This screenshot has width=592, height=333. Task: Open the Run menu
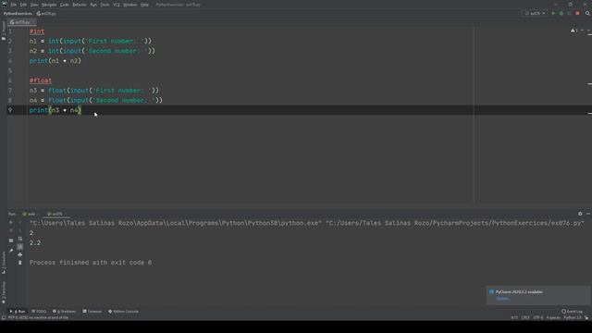pyautogui.click(x=93, y=5)
